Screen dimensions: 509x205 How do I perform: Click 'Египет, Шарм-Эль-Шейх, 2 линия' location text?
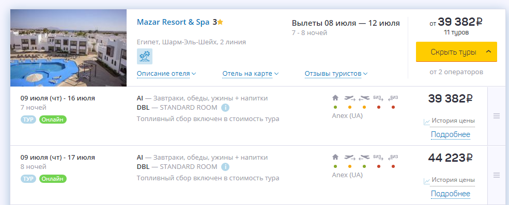click(191, 42)
